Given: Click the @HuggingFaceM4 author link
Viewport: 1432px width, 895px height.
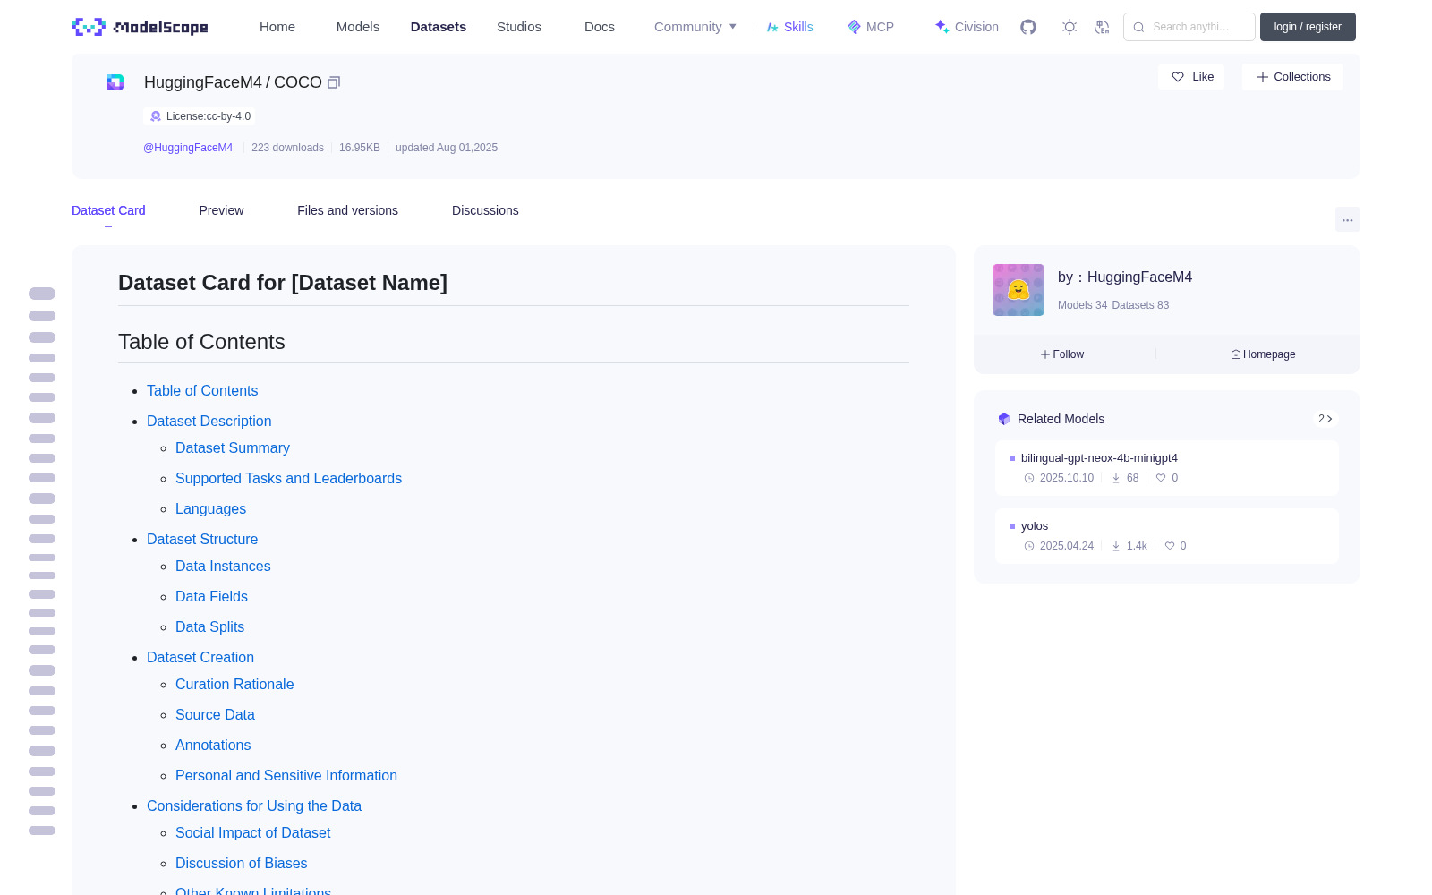Looking at the screenshot, I should [x=188, y=148].
